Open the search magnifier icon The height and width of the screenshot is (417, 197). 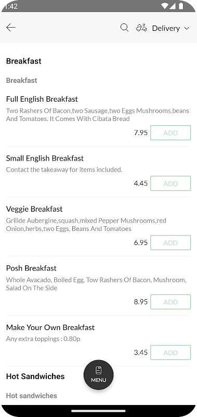click(x=124, y=28)
